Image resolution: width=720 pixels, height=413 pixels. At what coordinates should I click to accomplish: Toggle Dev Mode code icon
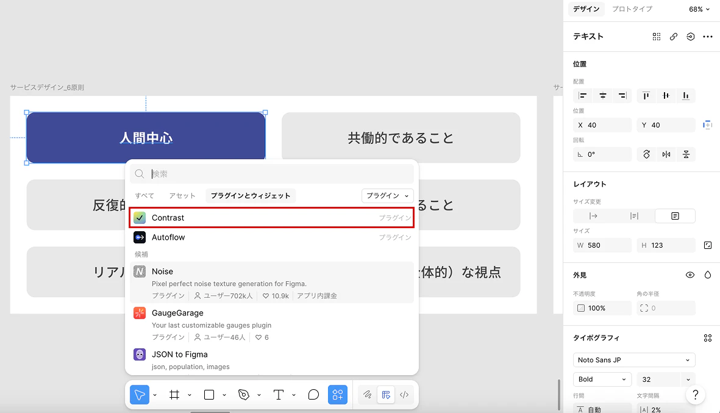[404, 395]
